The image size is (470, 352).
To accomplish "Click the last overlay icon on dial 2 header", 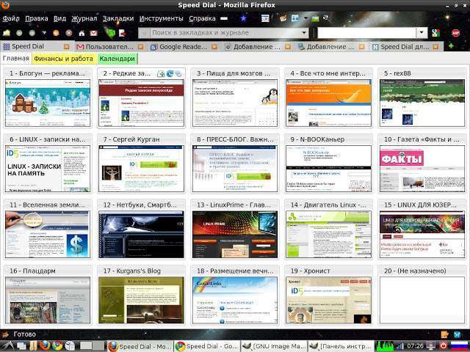I will 178,73.
